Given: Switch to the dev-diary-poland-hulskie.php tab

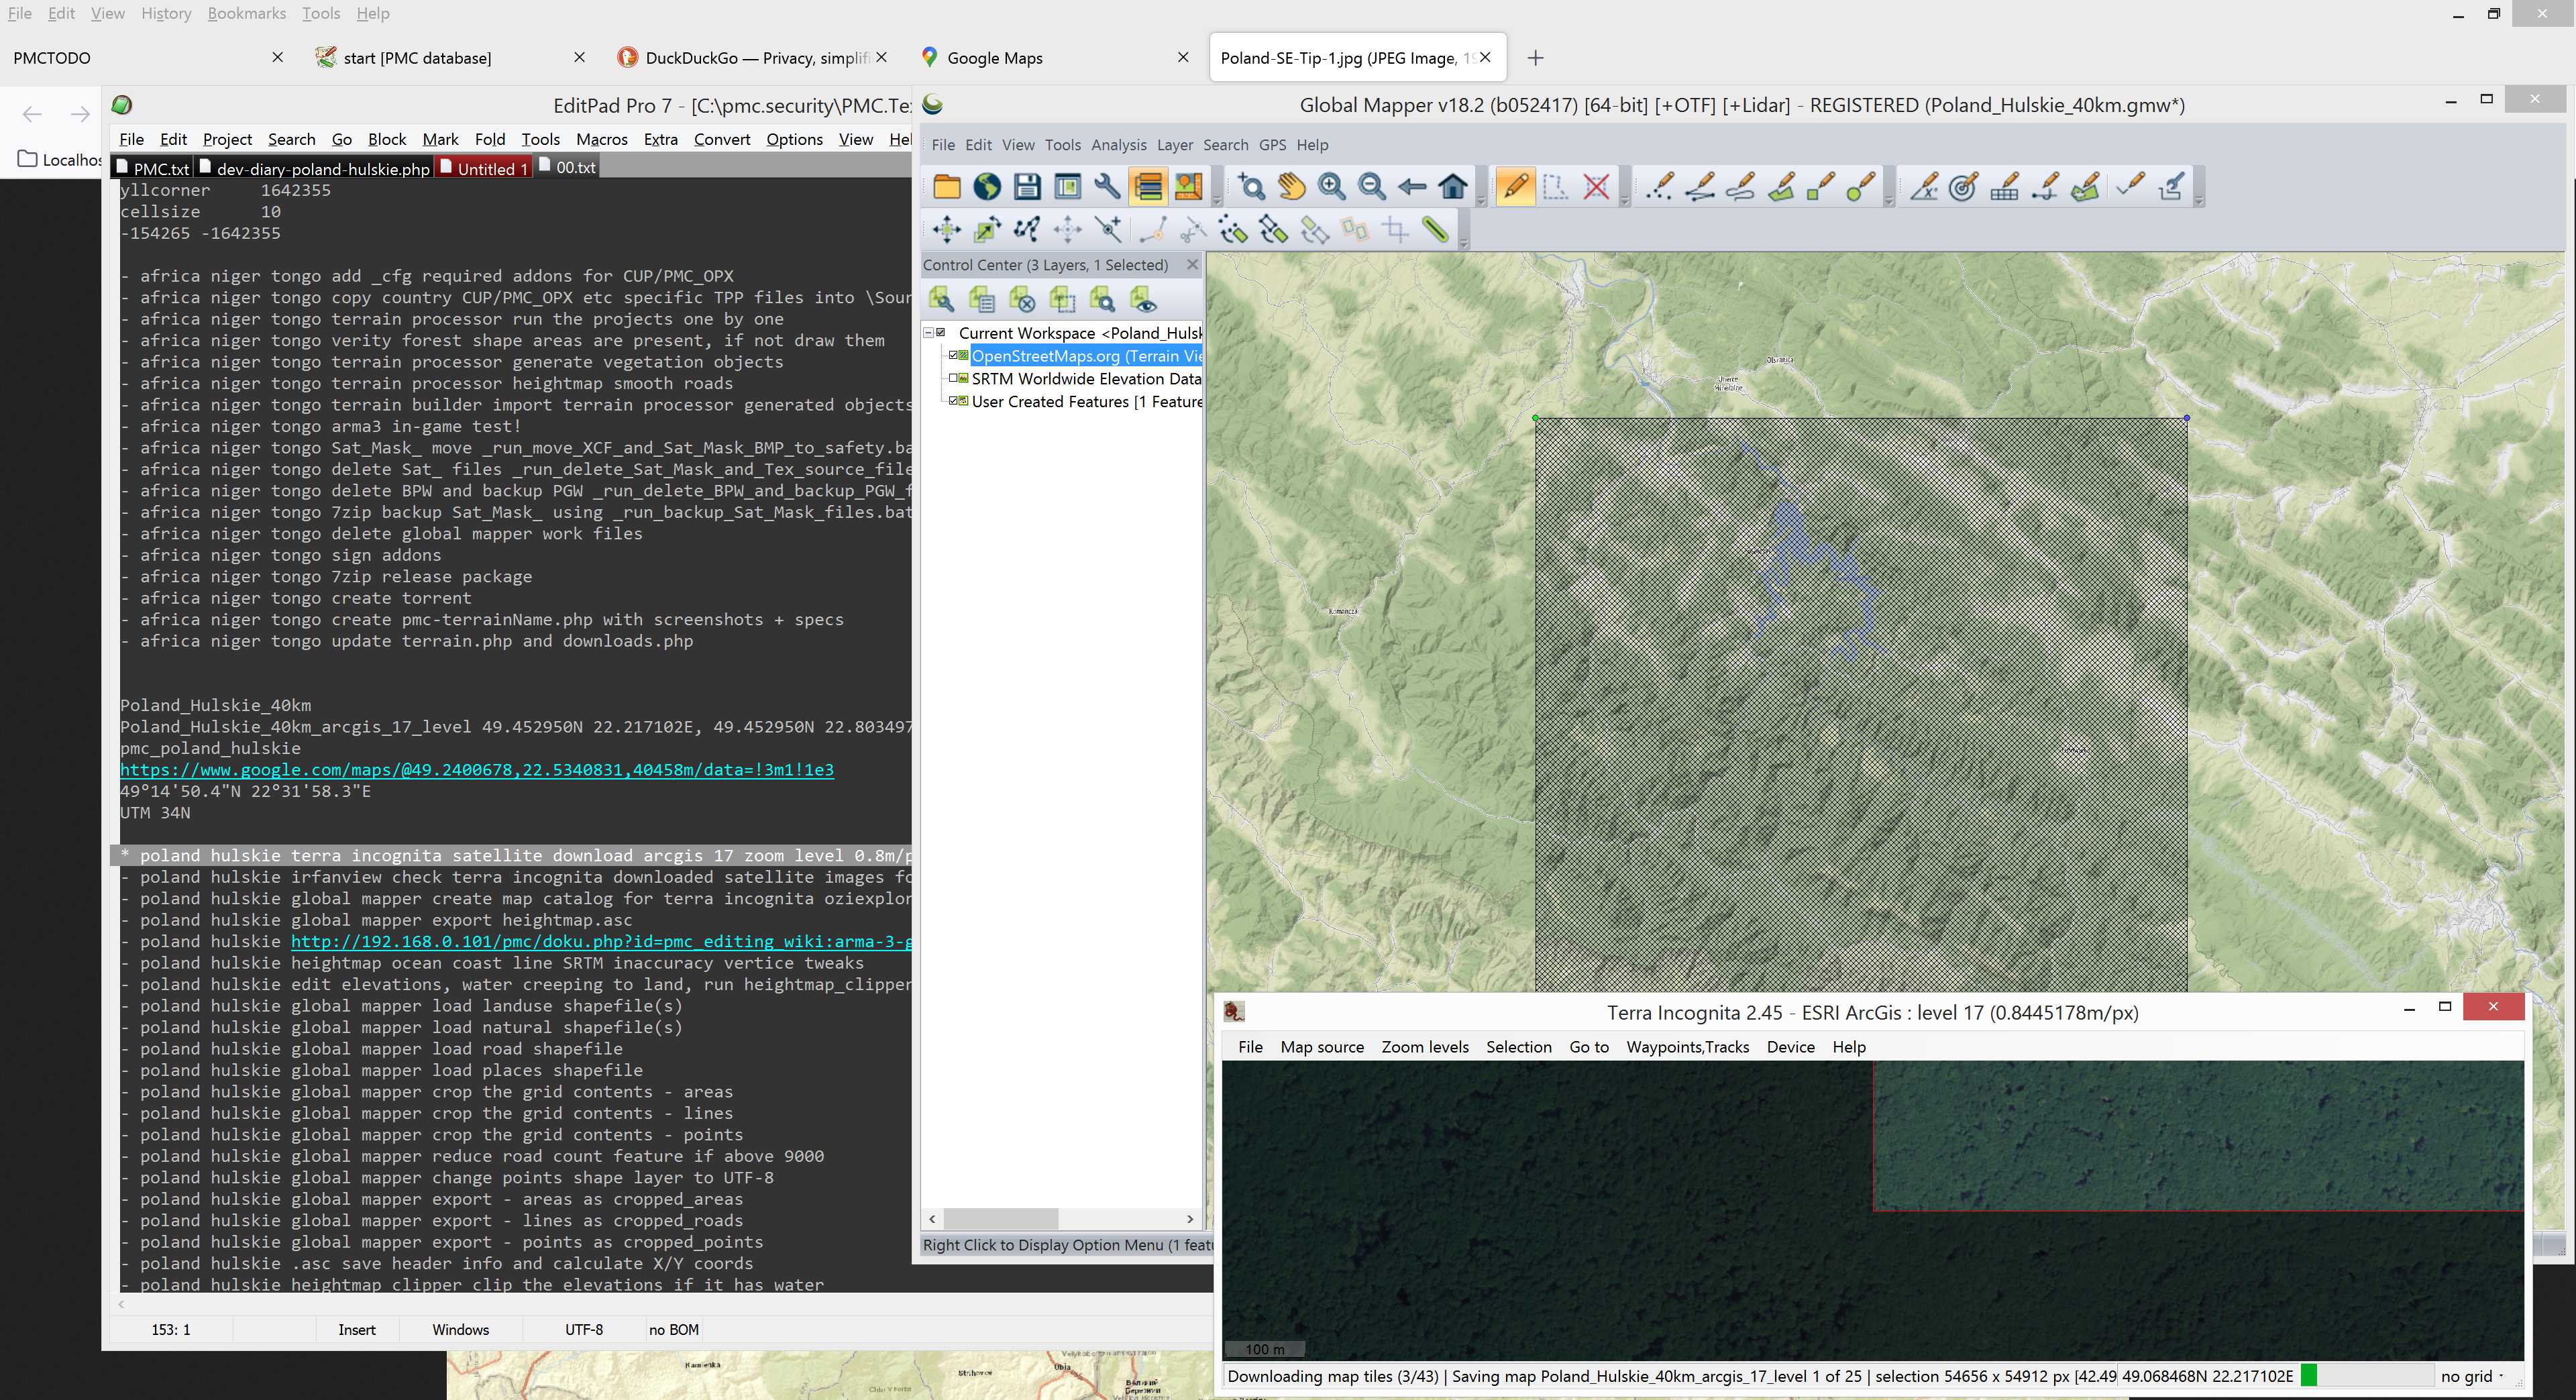Looking at the screenshot, I should click(314, 168).
